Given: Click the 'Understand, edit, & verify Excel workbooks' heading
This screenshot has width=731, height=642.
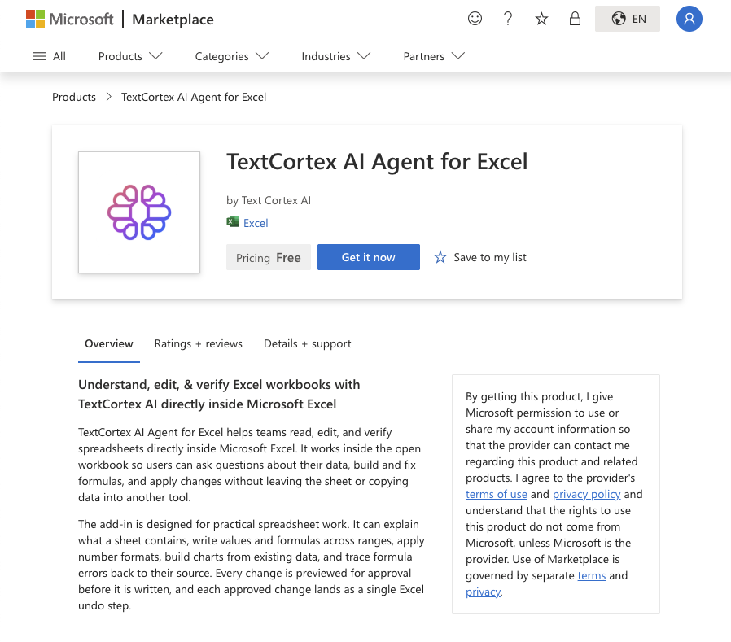Looking at the screenshot, I should (219, 394).
